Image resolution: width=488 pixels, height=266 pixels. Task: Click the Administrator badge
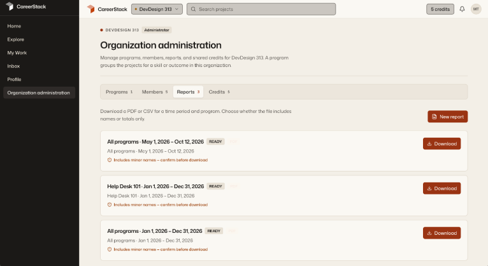point(157,30)
